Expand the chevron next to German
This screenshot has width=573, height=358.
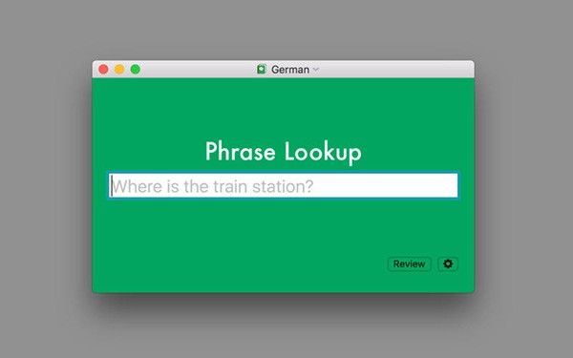click(x=316, y=69)
